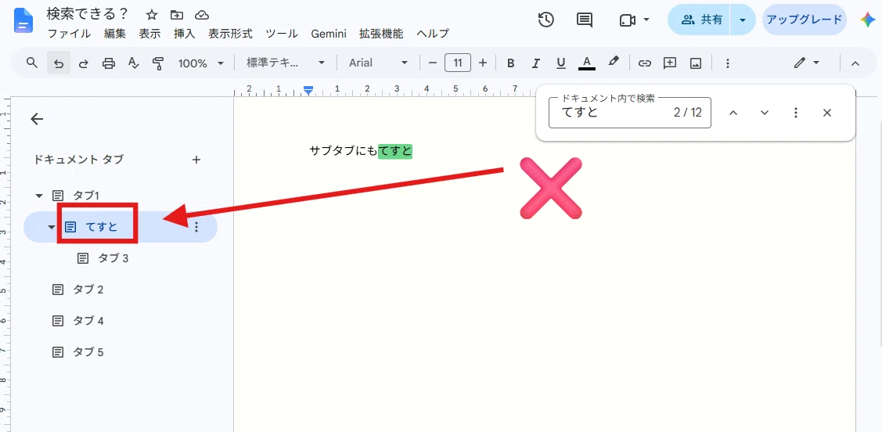
Task: Click the find in document search field
Action: (629, 113)
